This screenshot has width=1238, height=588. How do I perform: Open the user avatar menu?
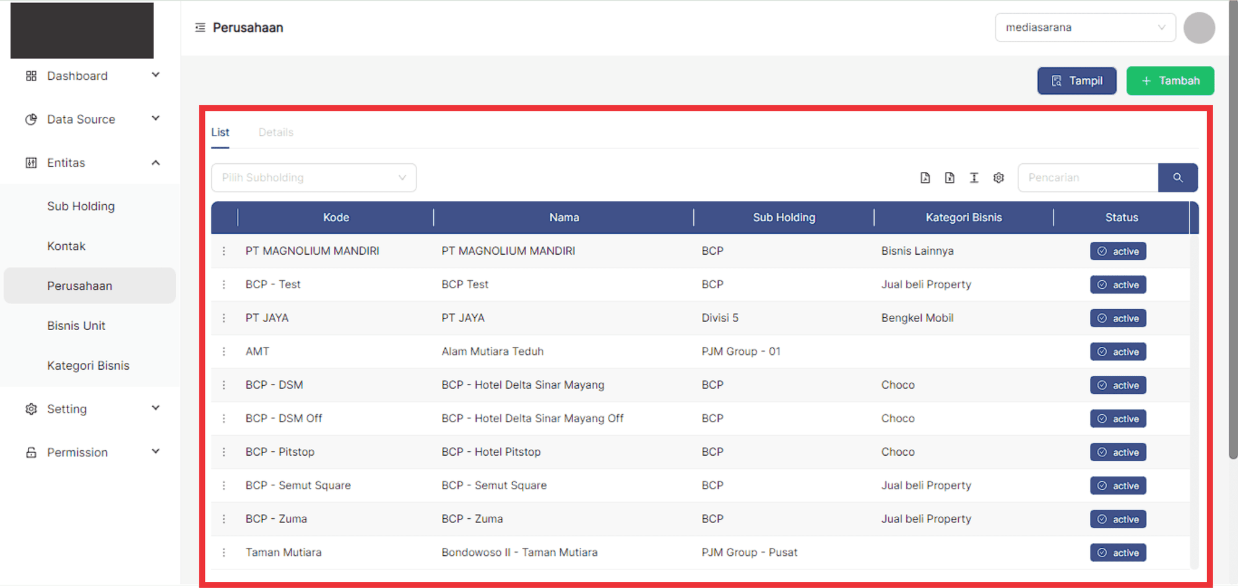click(x=1198, y=28)
